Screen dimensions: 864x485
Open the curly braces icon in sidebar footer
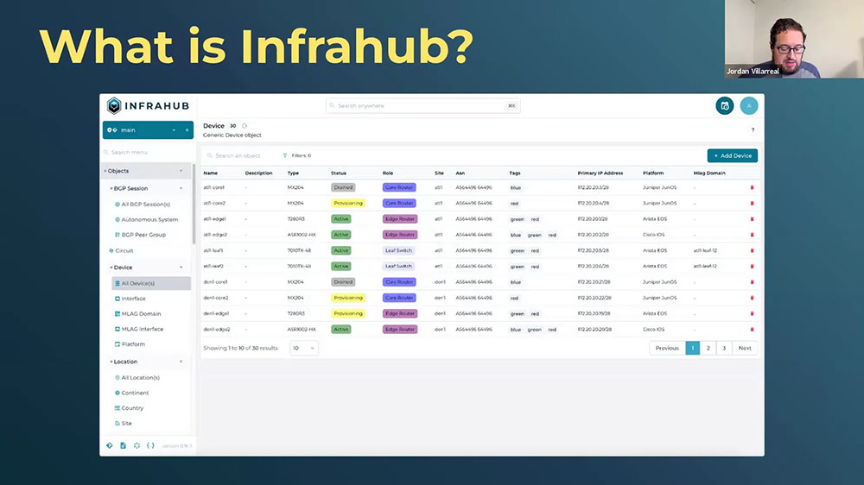click(x=150, y=445)
